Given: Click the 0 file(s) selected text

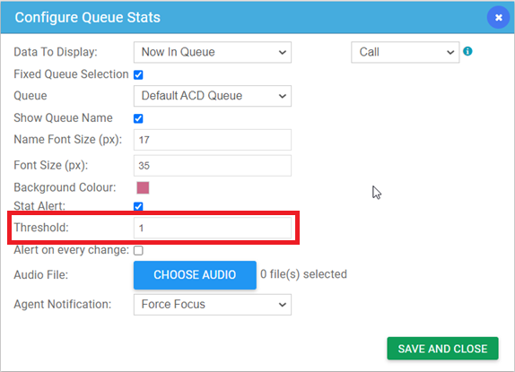Looking at the screenshot, I should [303, 274].
